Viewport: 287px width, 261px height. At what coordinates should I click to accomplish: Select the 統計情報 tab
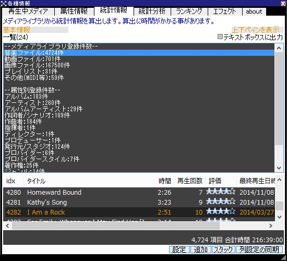[x=113, y=10]
